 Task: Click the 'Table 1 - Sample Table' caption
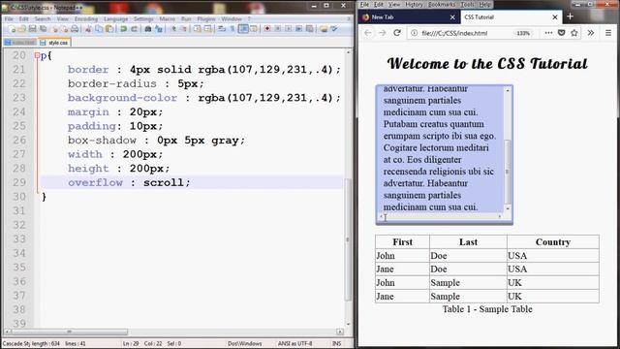point(487,309)
